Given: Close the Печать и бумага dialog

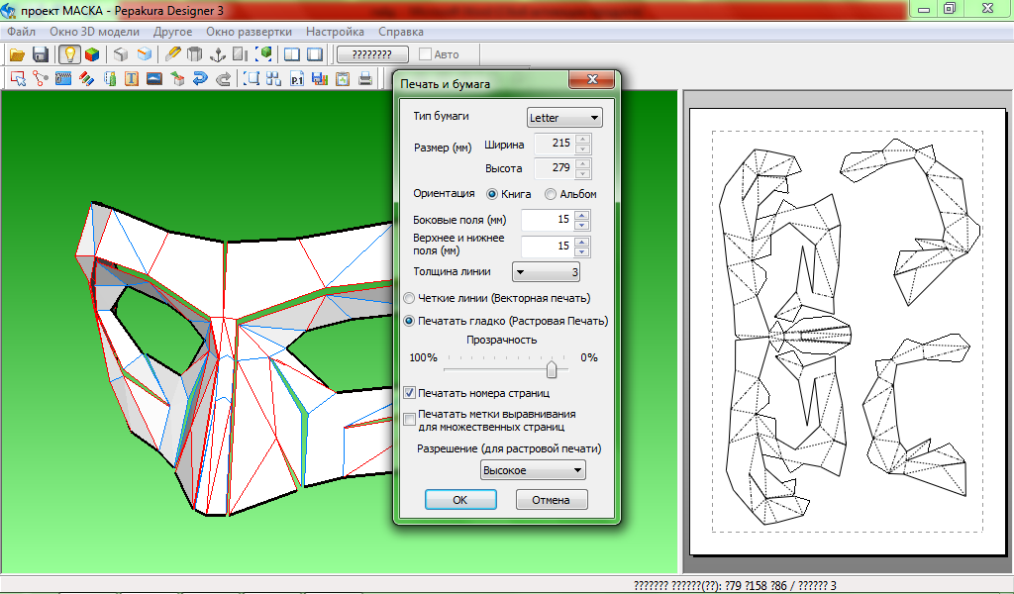Looking at the screenshot, I should click(592, 79).
